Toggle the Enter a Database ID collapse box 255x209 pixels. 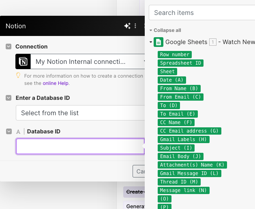point(9,98)
